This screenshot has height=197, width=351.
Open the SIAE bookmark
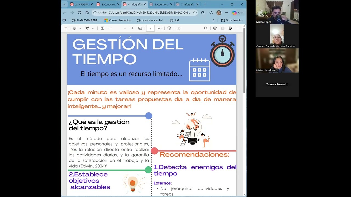tap(174, 20)
